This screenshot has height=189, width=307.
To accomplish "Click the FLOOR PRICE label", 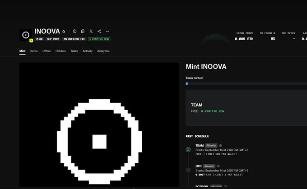I will (x=245, y=33).
